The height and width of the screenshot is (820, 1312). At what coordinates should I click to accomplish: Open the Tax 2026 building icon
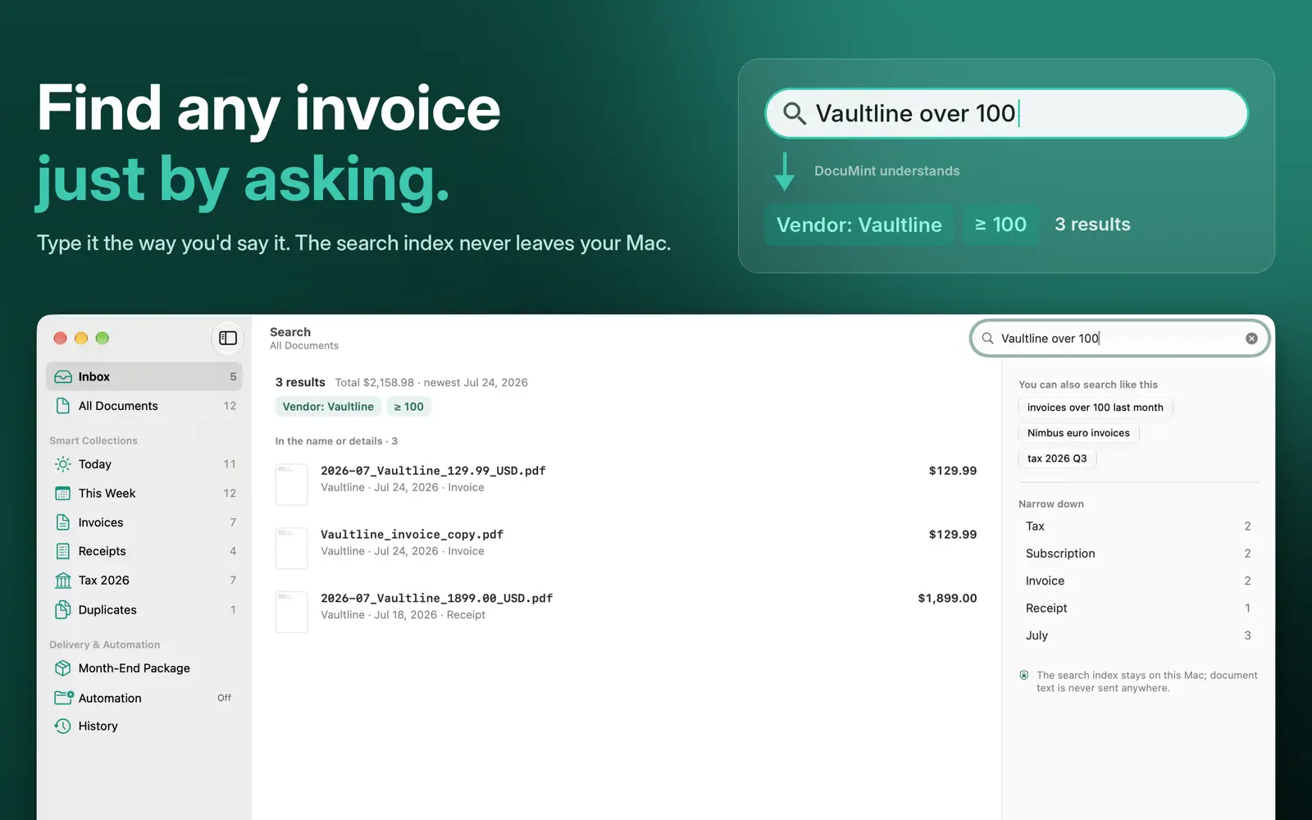[63, 581]
